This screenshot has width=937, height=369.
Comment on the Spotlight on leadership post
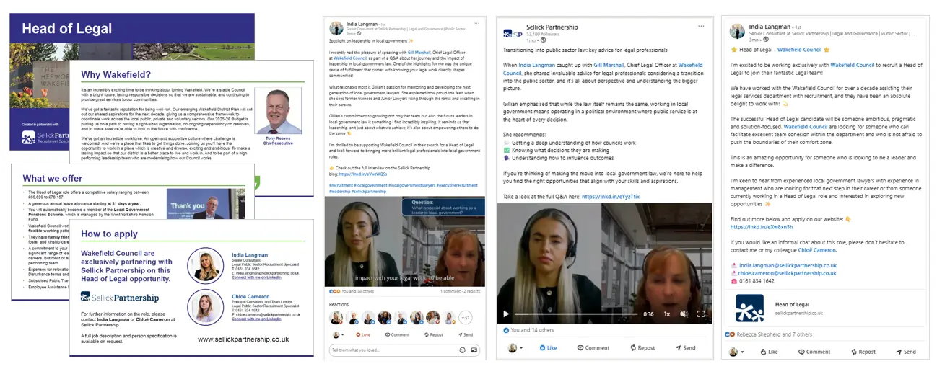pyautogui.click(x=396, y=334)
